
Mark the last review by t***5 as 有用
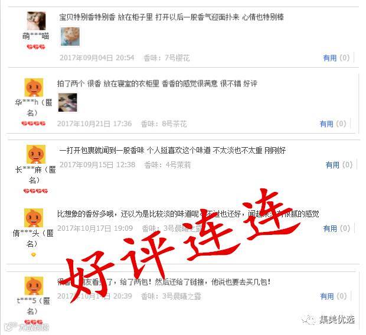(x=327, y=296)
